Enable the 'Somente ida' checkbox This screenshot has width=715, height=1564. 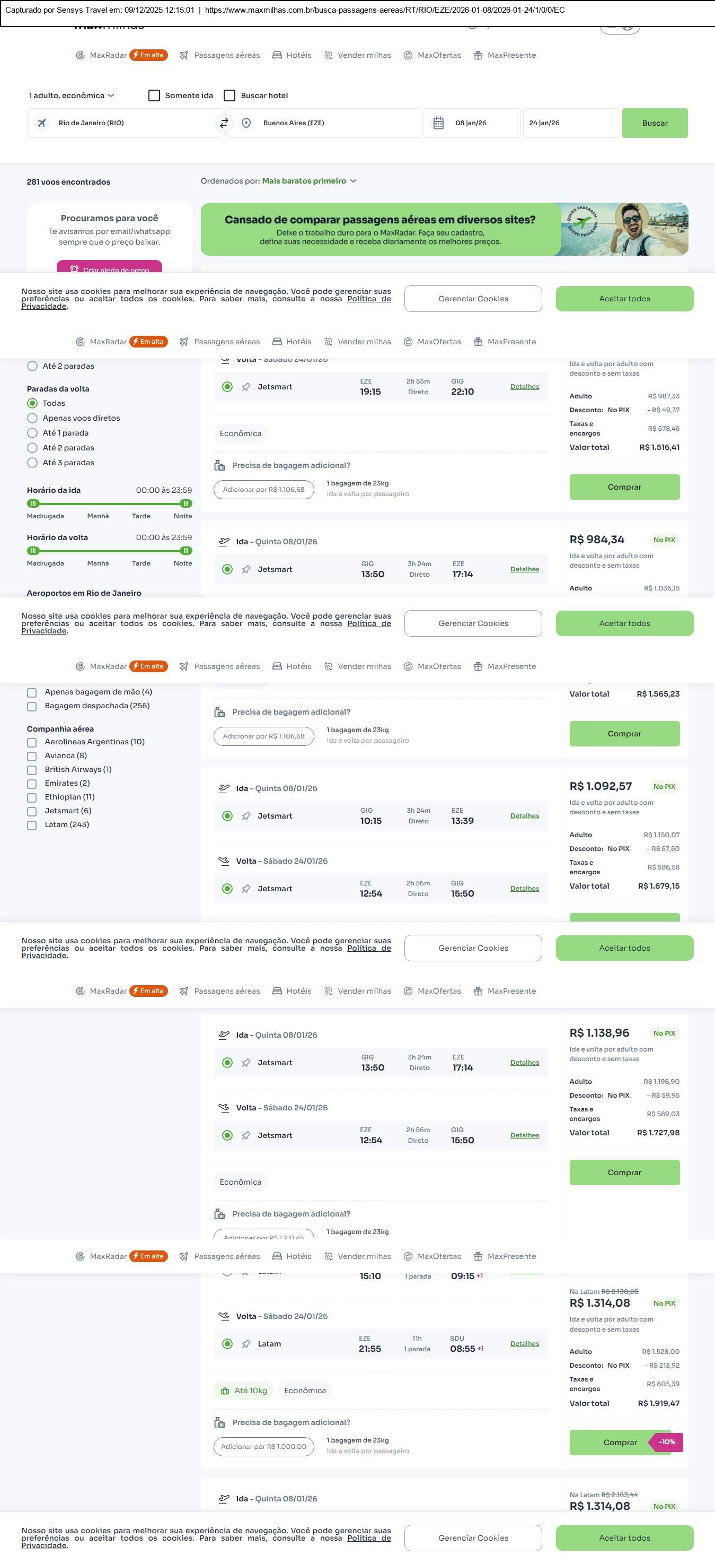tap(154, 95)
